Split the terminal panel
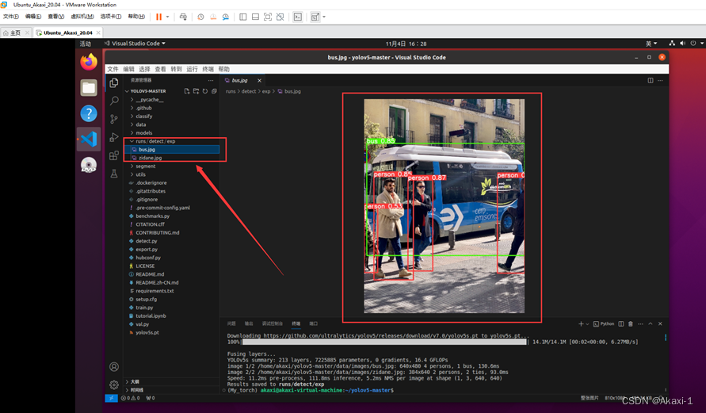Viewport: 706px width, 413px height. pyautogui.click(x=621, y=324)
